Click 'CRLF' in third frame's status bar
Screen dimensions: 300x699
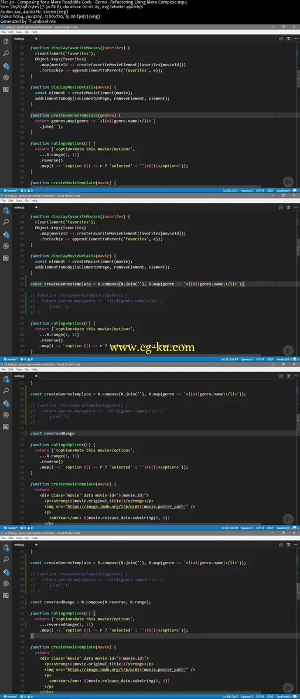(271, 528)
